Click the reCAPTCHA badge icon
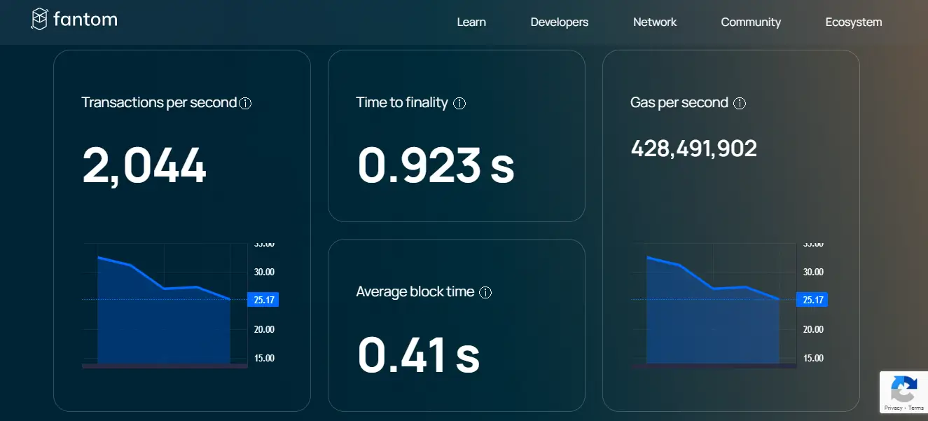The height and width of the screenshot is (421, 928). click(x=904, y=389)
